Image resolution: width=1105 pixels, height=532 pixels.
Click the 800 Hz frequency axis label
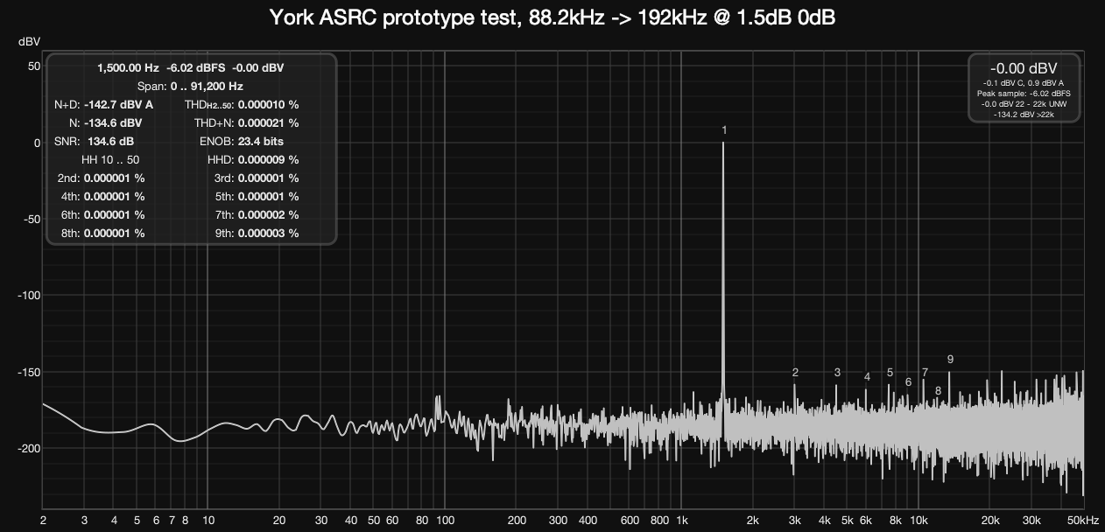coord(659,520)
